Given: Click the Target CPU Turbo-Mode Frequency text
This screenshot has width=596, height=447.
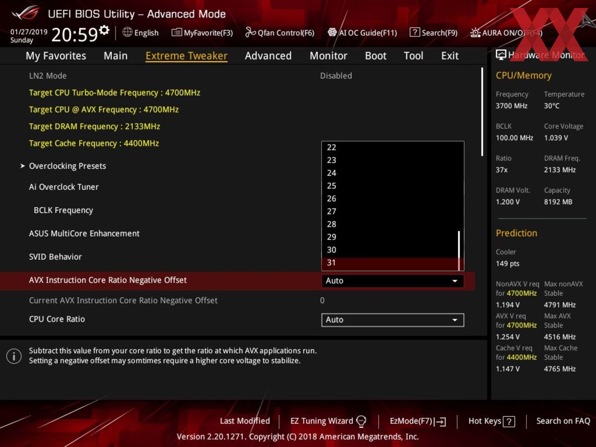Looking at the screenshot, I should 114,93.
